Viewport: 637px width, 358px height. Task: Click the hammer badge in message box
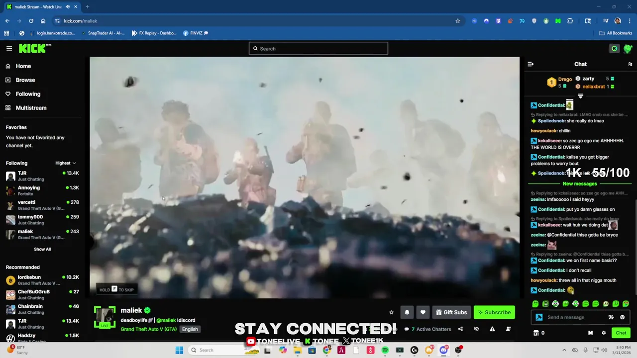tap(539, 317)
